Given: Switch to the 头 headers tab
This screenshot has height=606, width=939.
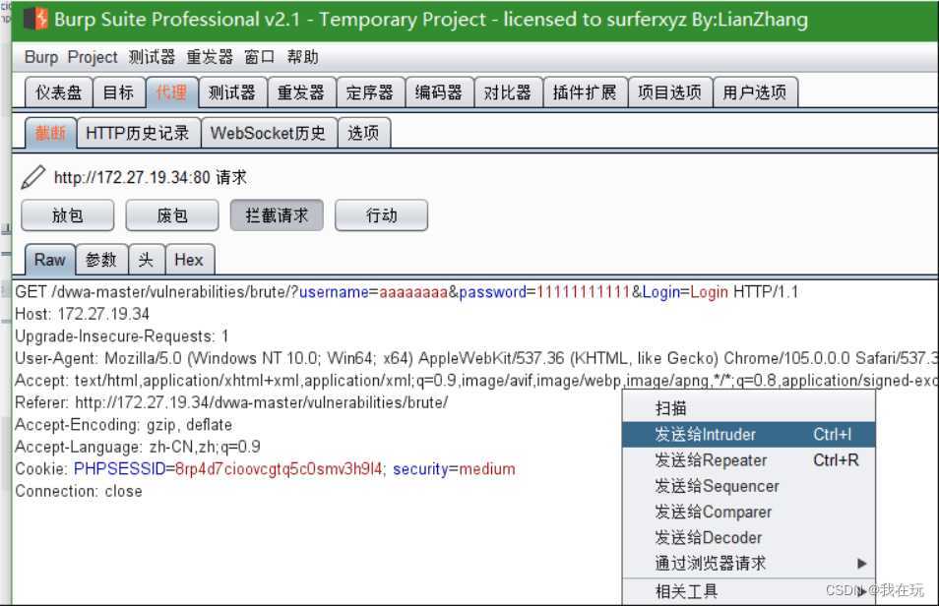Looking at the screenshot, I should (x=146, y=260).
